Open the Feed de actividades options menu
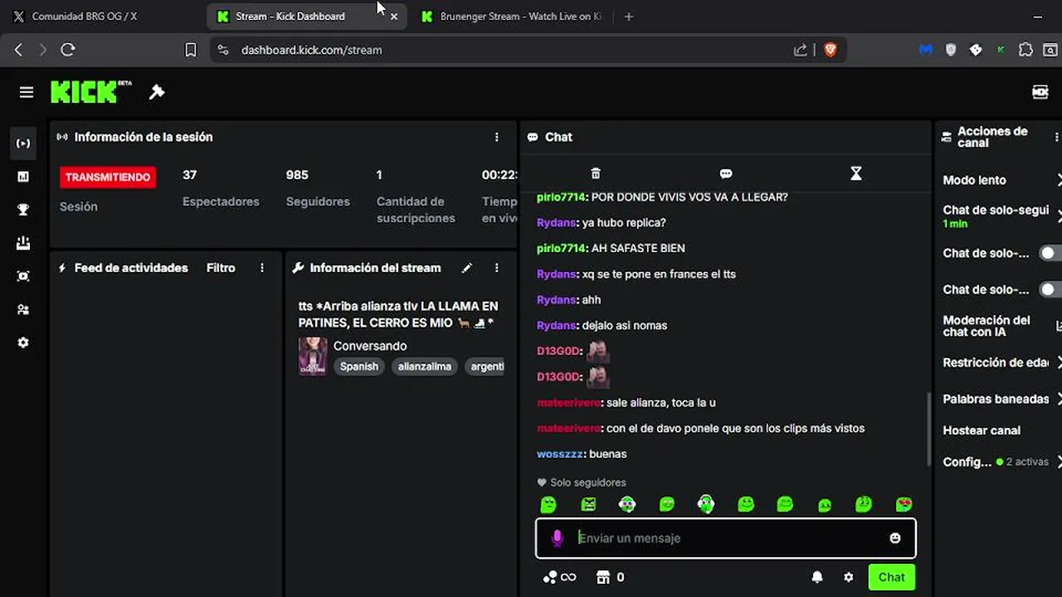The image size is (1062, 597). click(x=262, y=268)
